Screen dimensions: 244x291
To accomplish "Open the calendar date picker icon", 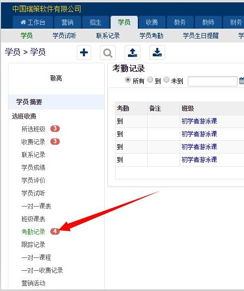I will (242, 81).
